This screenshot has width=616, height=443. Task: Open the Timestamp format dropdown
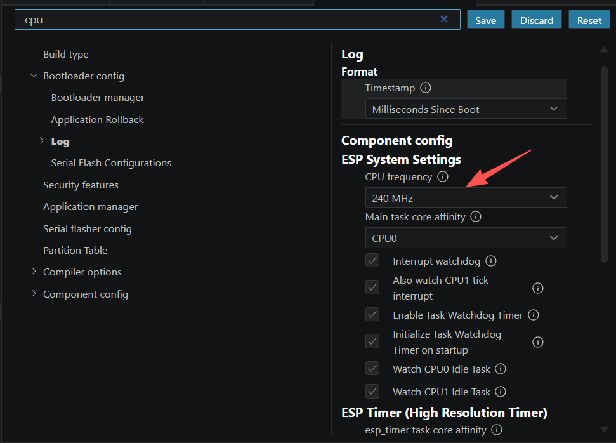tap(466, 109)
